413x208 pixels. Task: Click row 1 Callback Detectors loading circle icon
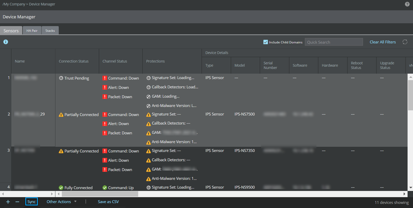click(149, 87)
